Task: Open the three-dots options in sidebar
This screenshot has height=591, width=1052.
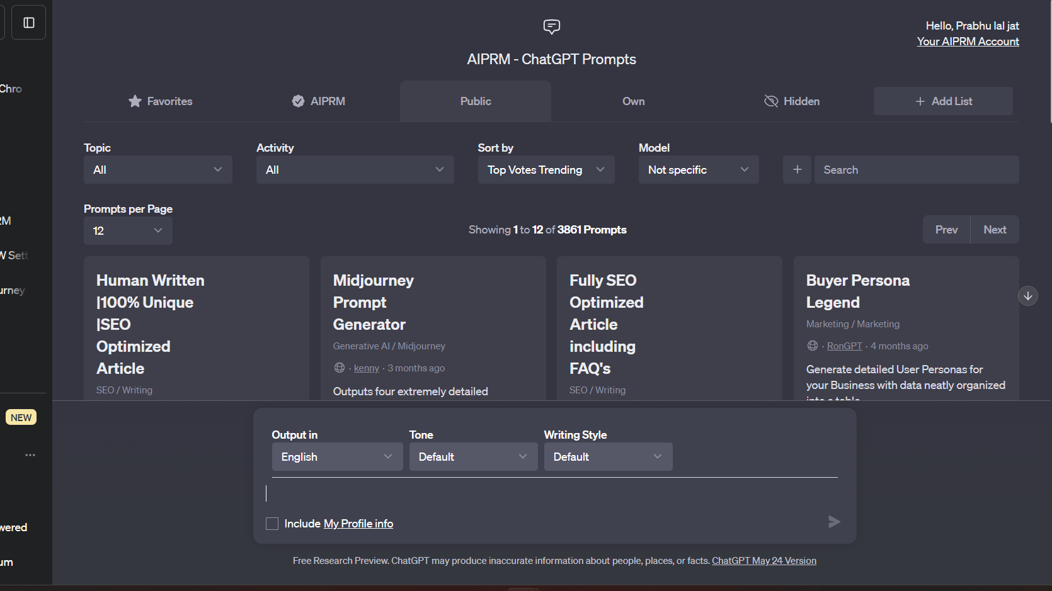Action: click(x=30, y=455)
